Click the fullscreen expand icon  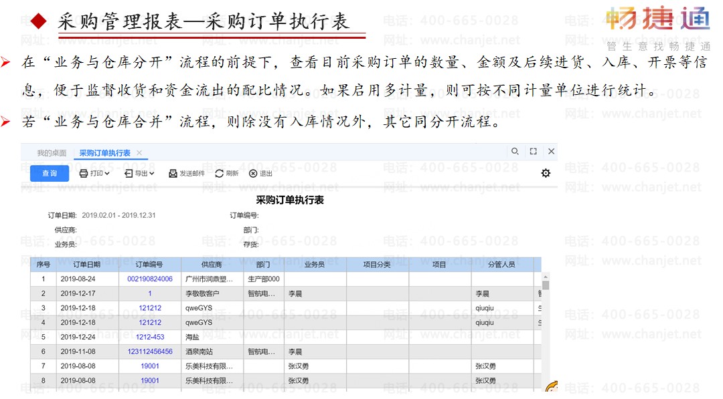click(x=534, y=151)
